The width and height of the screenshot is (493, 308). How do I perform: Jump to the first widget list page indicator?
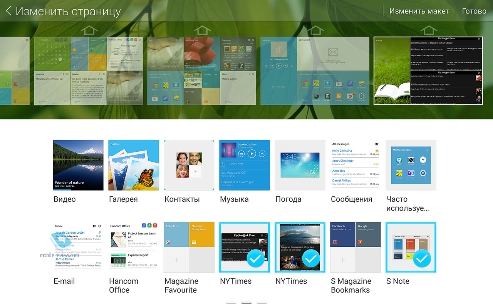[x=231, y=303]
